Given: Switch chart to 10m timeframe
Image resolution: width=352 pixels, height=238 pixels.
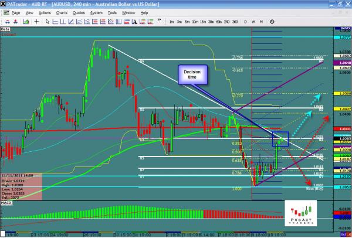Looking at the screenshot, I should click(x=195, y=22).
